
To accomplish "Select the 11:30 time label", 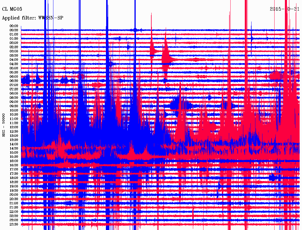I will click(14, 123).
